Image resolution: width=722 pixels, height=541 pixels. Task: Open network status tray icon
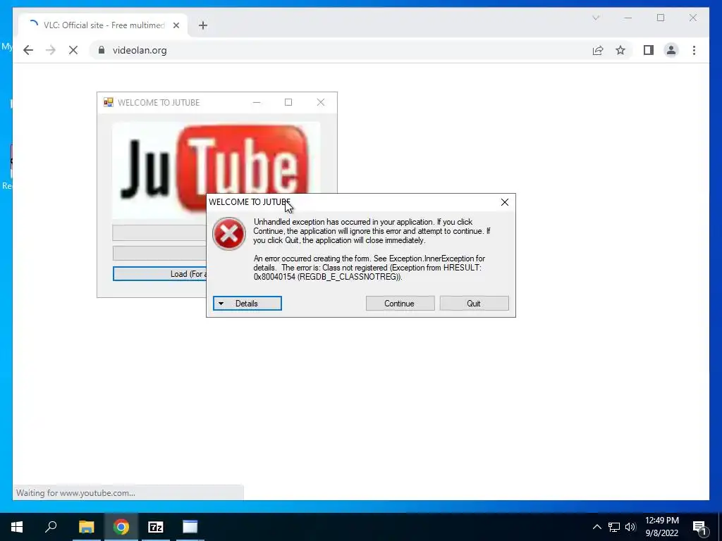pyautogui.click(x=614, y=527)
